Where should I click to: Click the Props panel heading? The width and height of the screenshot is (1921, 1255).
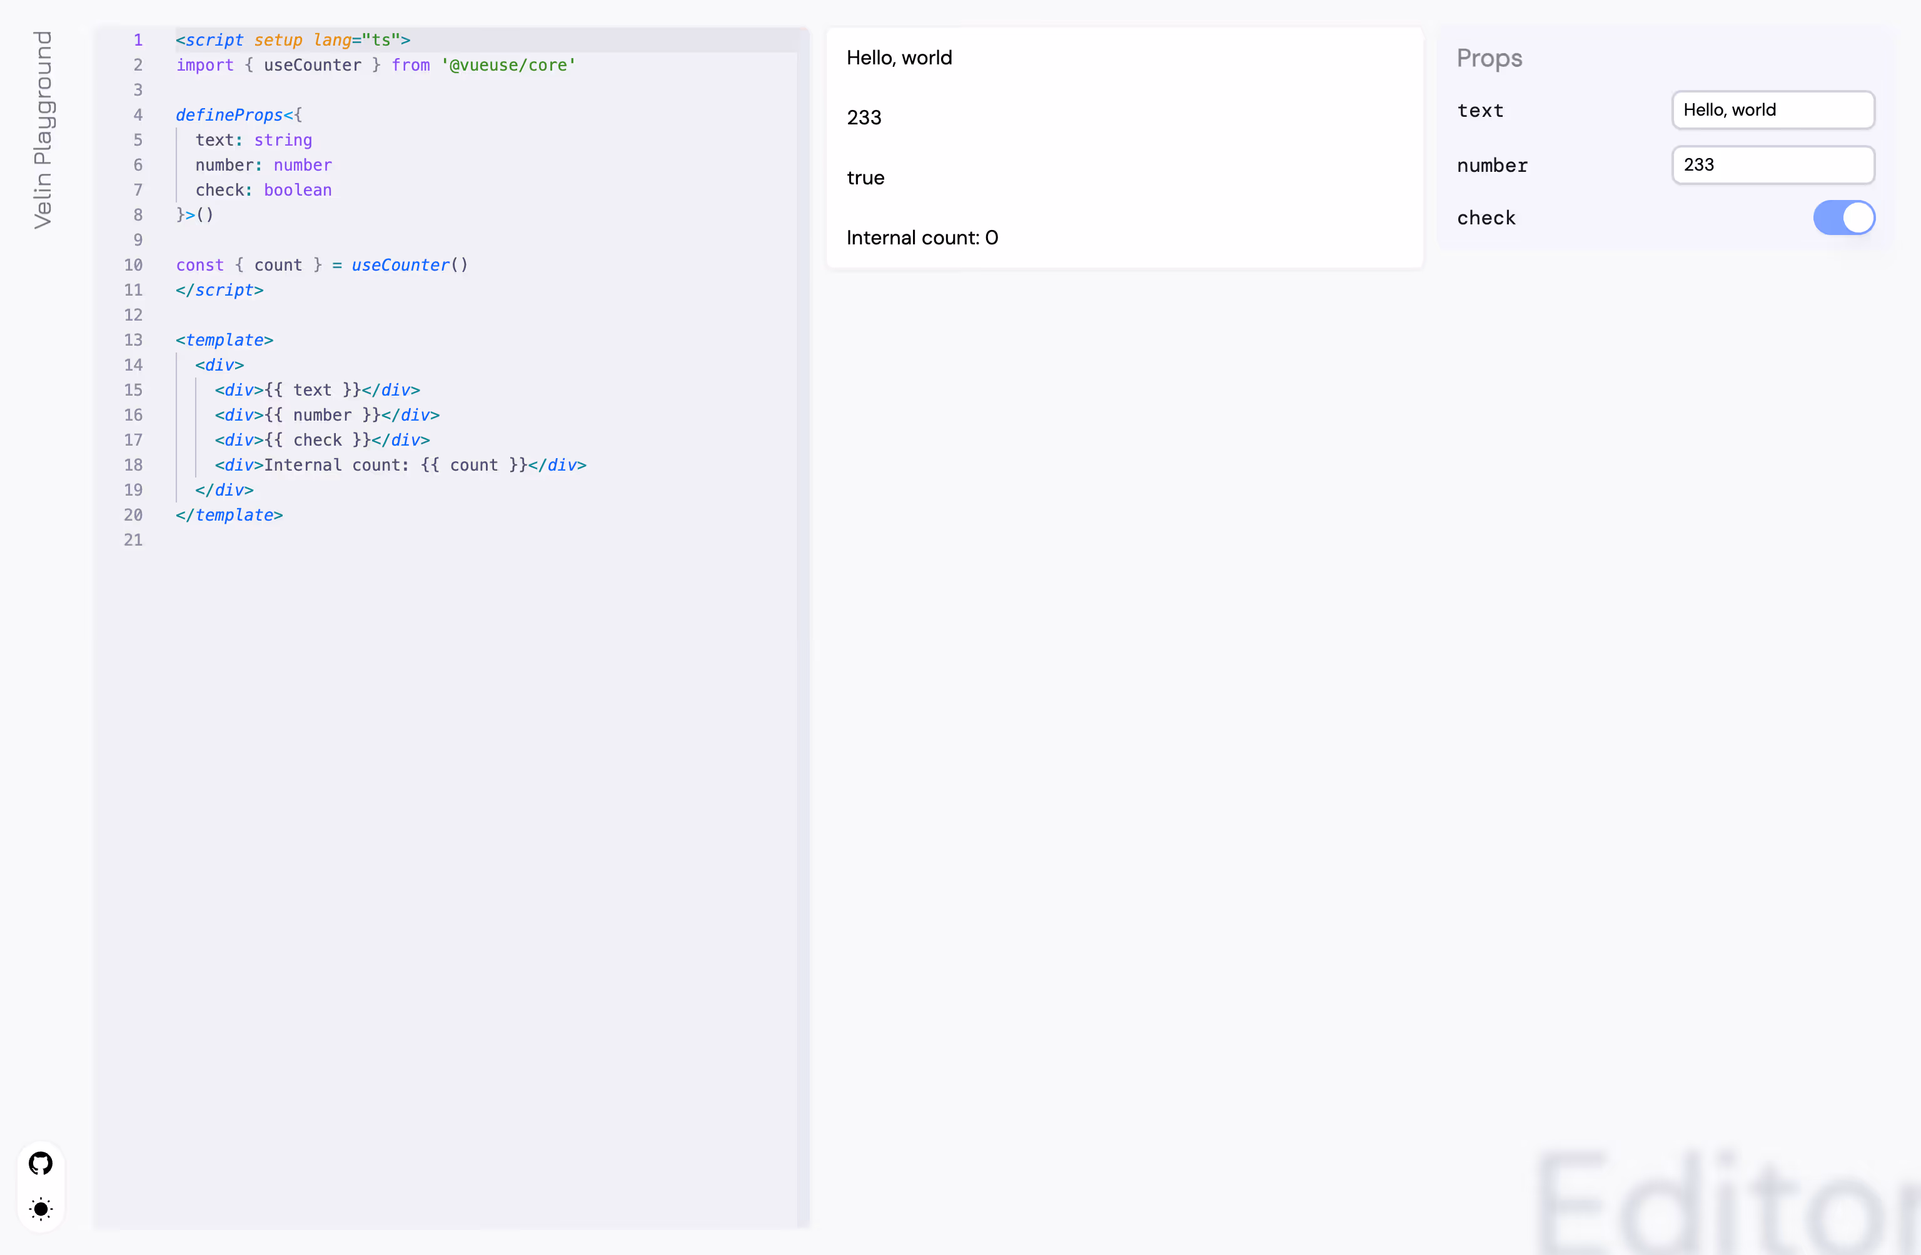(1488, 58)
